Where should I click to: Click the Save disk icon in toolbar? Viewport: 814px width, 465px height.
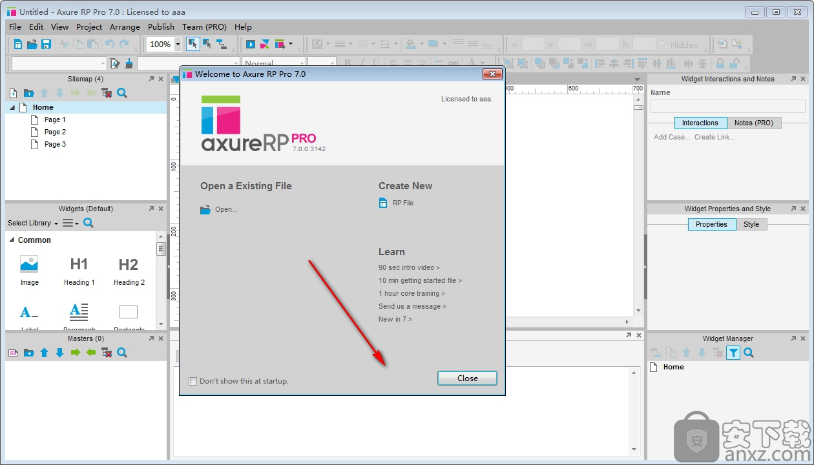tap(46, 44)
